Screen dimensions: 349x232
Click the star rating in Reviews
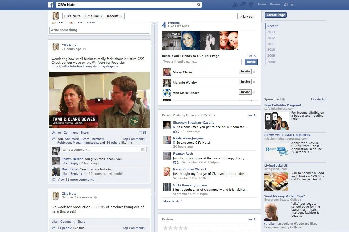pyautogui.click(x=176, y=228)
